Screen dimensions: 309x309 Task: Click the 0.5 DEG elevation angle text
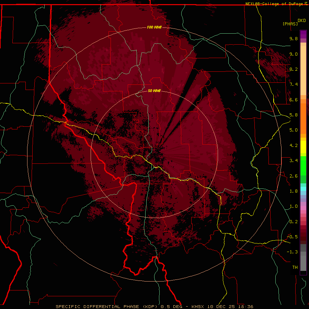click(x=171, y=307)
